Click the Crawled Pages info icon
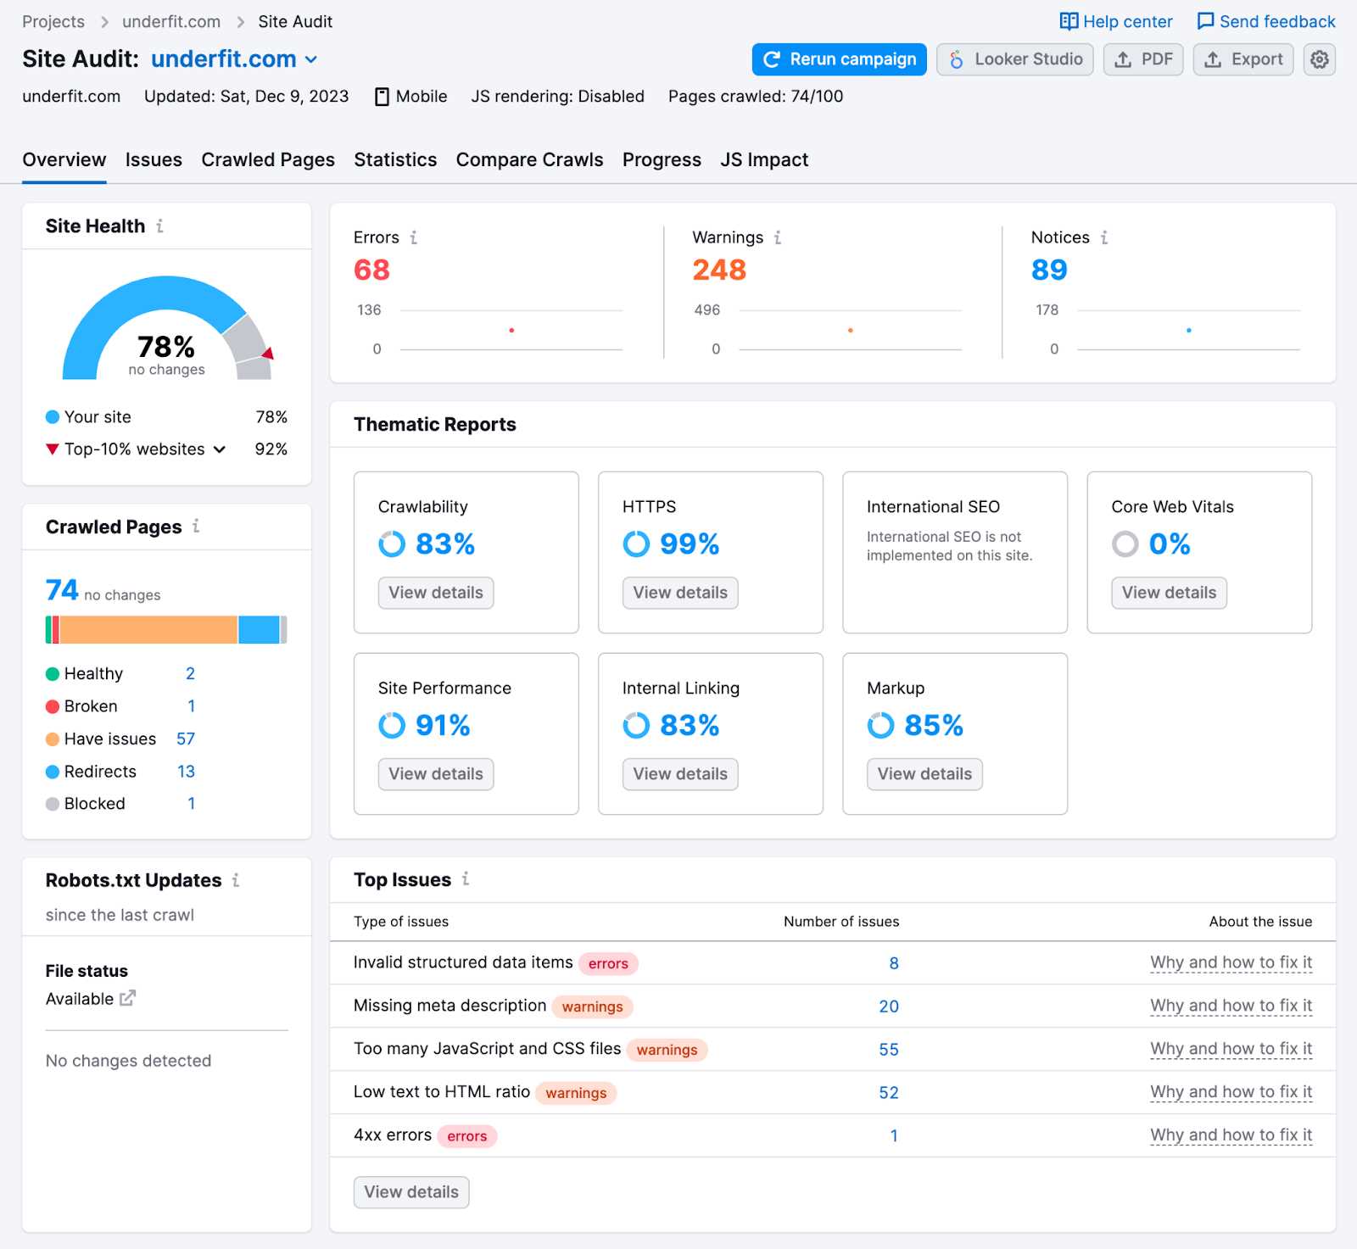The height and width of the screenshot is (1249, 1357). coord(196,526)
